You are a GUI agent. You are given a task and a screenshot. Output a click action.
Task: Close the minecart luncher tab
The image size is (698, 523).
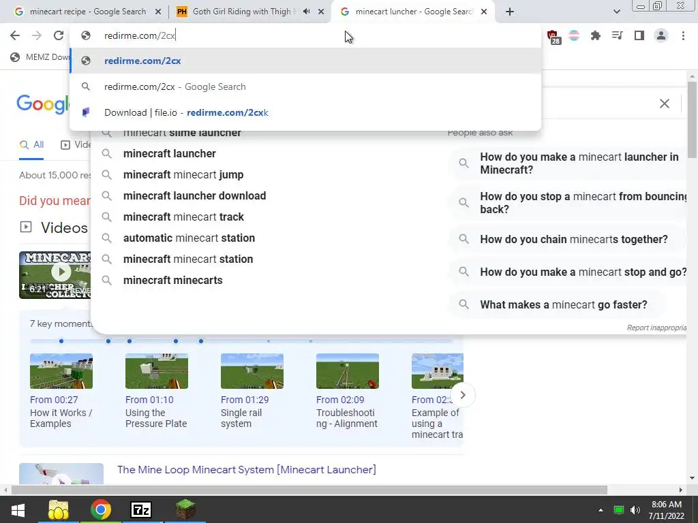click(x=485, y=12)
